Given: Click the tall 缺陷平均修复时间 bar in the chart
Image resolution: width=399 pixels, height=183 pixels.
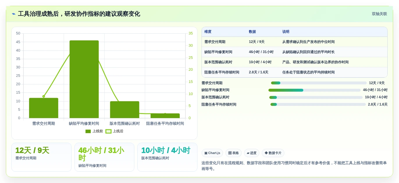Looking at the screenshot, I should coord(84,79).
